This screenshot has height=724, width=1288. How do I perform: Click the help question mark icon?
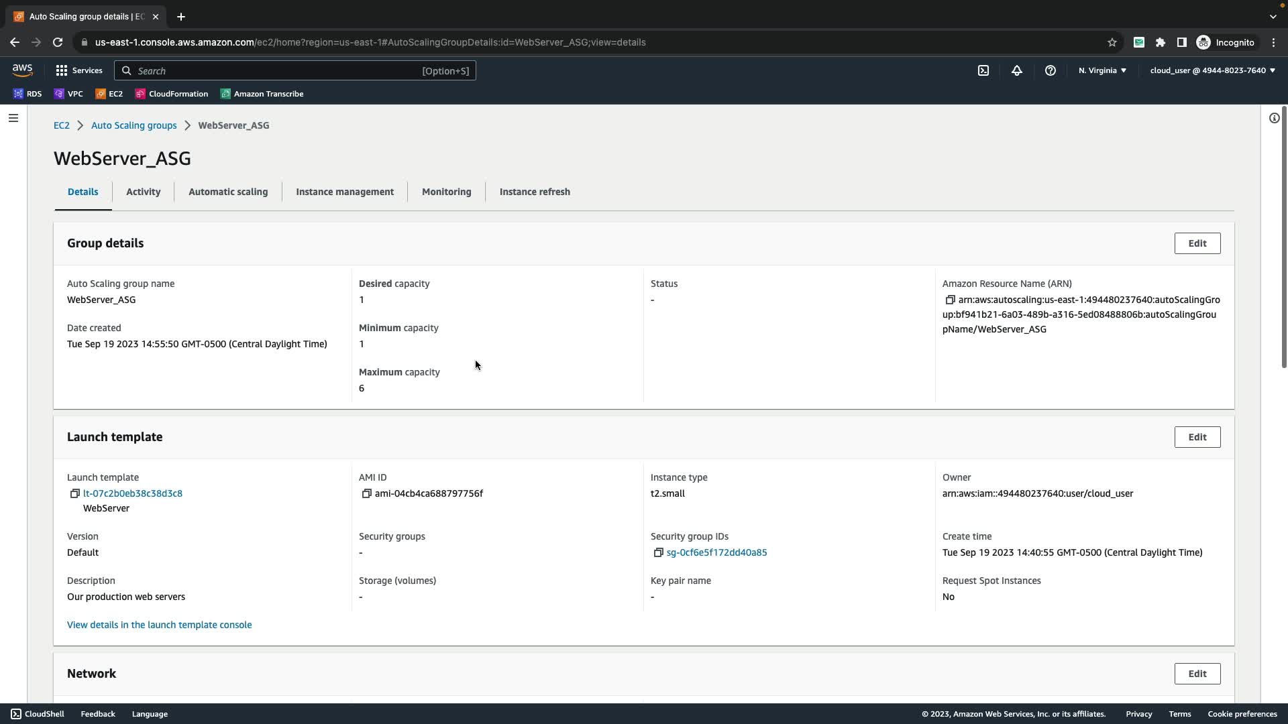[1051, 70]
